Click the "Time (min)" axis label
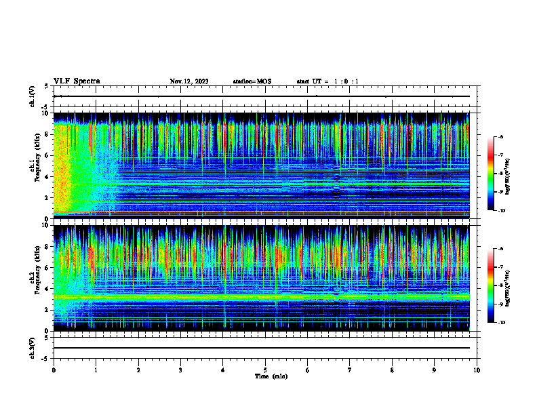 pyautogui.click(x=271, y=376)
